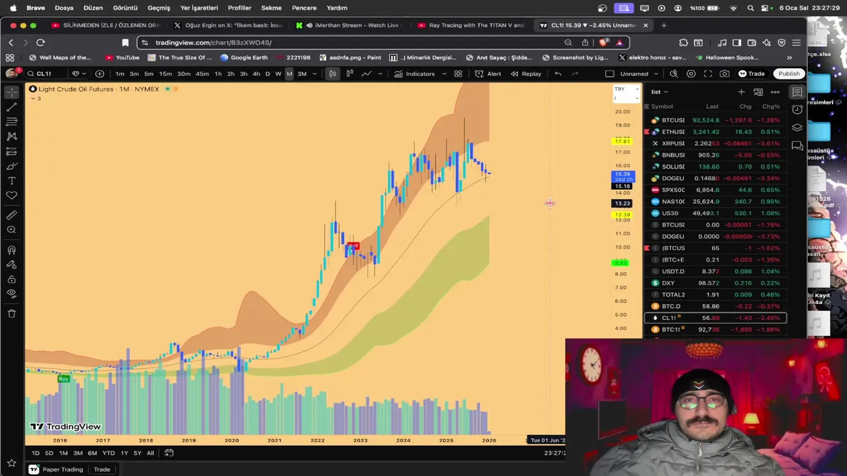Screen dimensions: 847x476
Task: Open the chat bubbles icon in right sidebar
Action: (x=797, y=145)
